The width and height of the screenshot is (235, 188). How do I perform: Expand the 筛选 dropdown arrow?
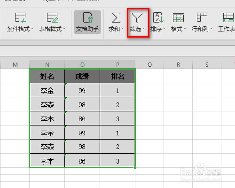pyautogui.click(x=143, y=29)
